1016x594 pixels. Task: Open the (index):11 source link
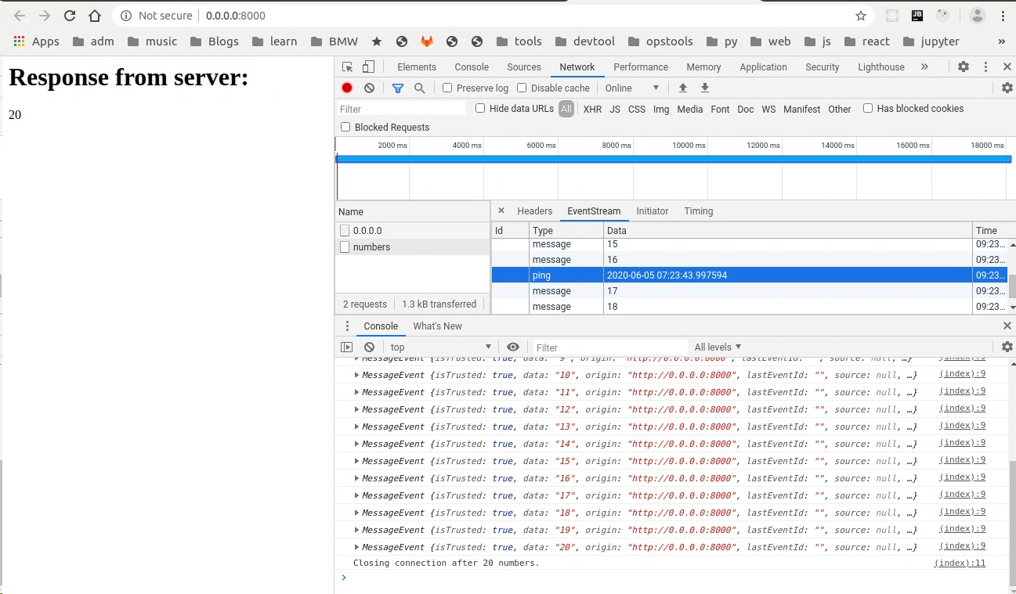point(959,563)
